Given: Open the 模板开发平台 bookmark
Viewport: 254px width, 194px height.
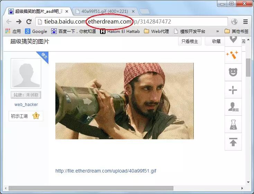Looking at the screenshot, I should pyautogui.click(x=190, y=31).
